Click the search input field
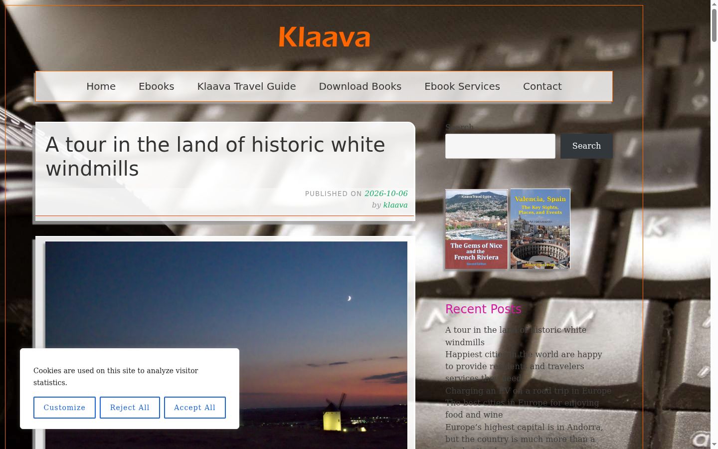The width and height of the screenshot is (718, 449). 500,146
